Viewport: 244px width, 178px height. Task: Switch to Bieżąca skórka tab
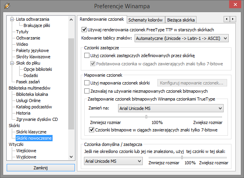click(181, 20)
